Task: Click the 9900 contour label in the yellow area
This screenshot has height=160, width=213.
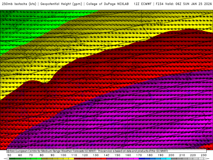Action: [x=18, y=74]
